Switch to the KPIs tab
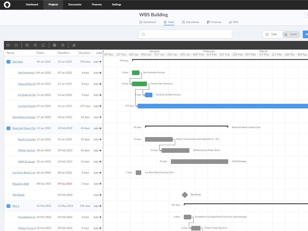308x231 pixels. tap(234, 22)
